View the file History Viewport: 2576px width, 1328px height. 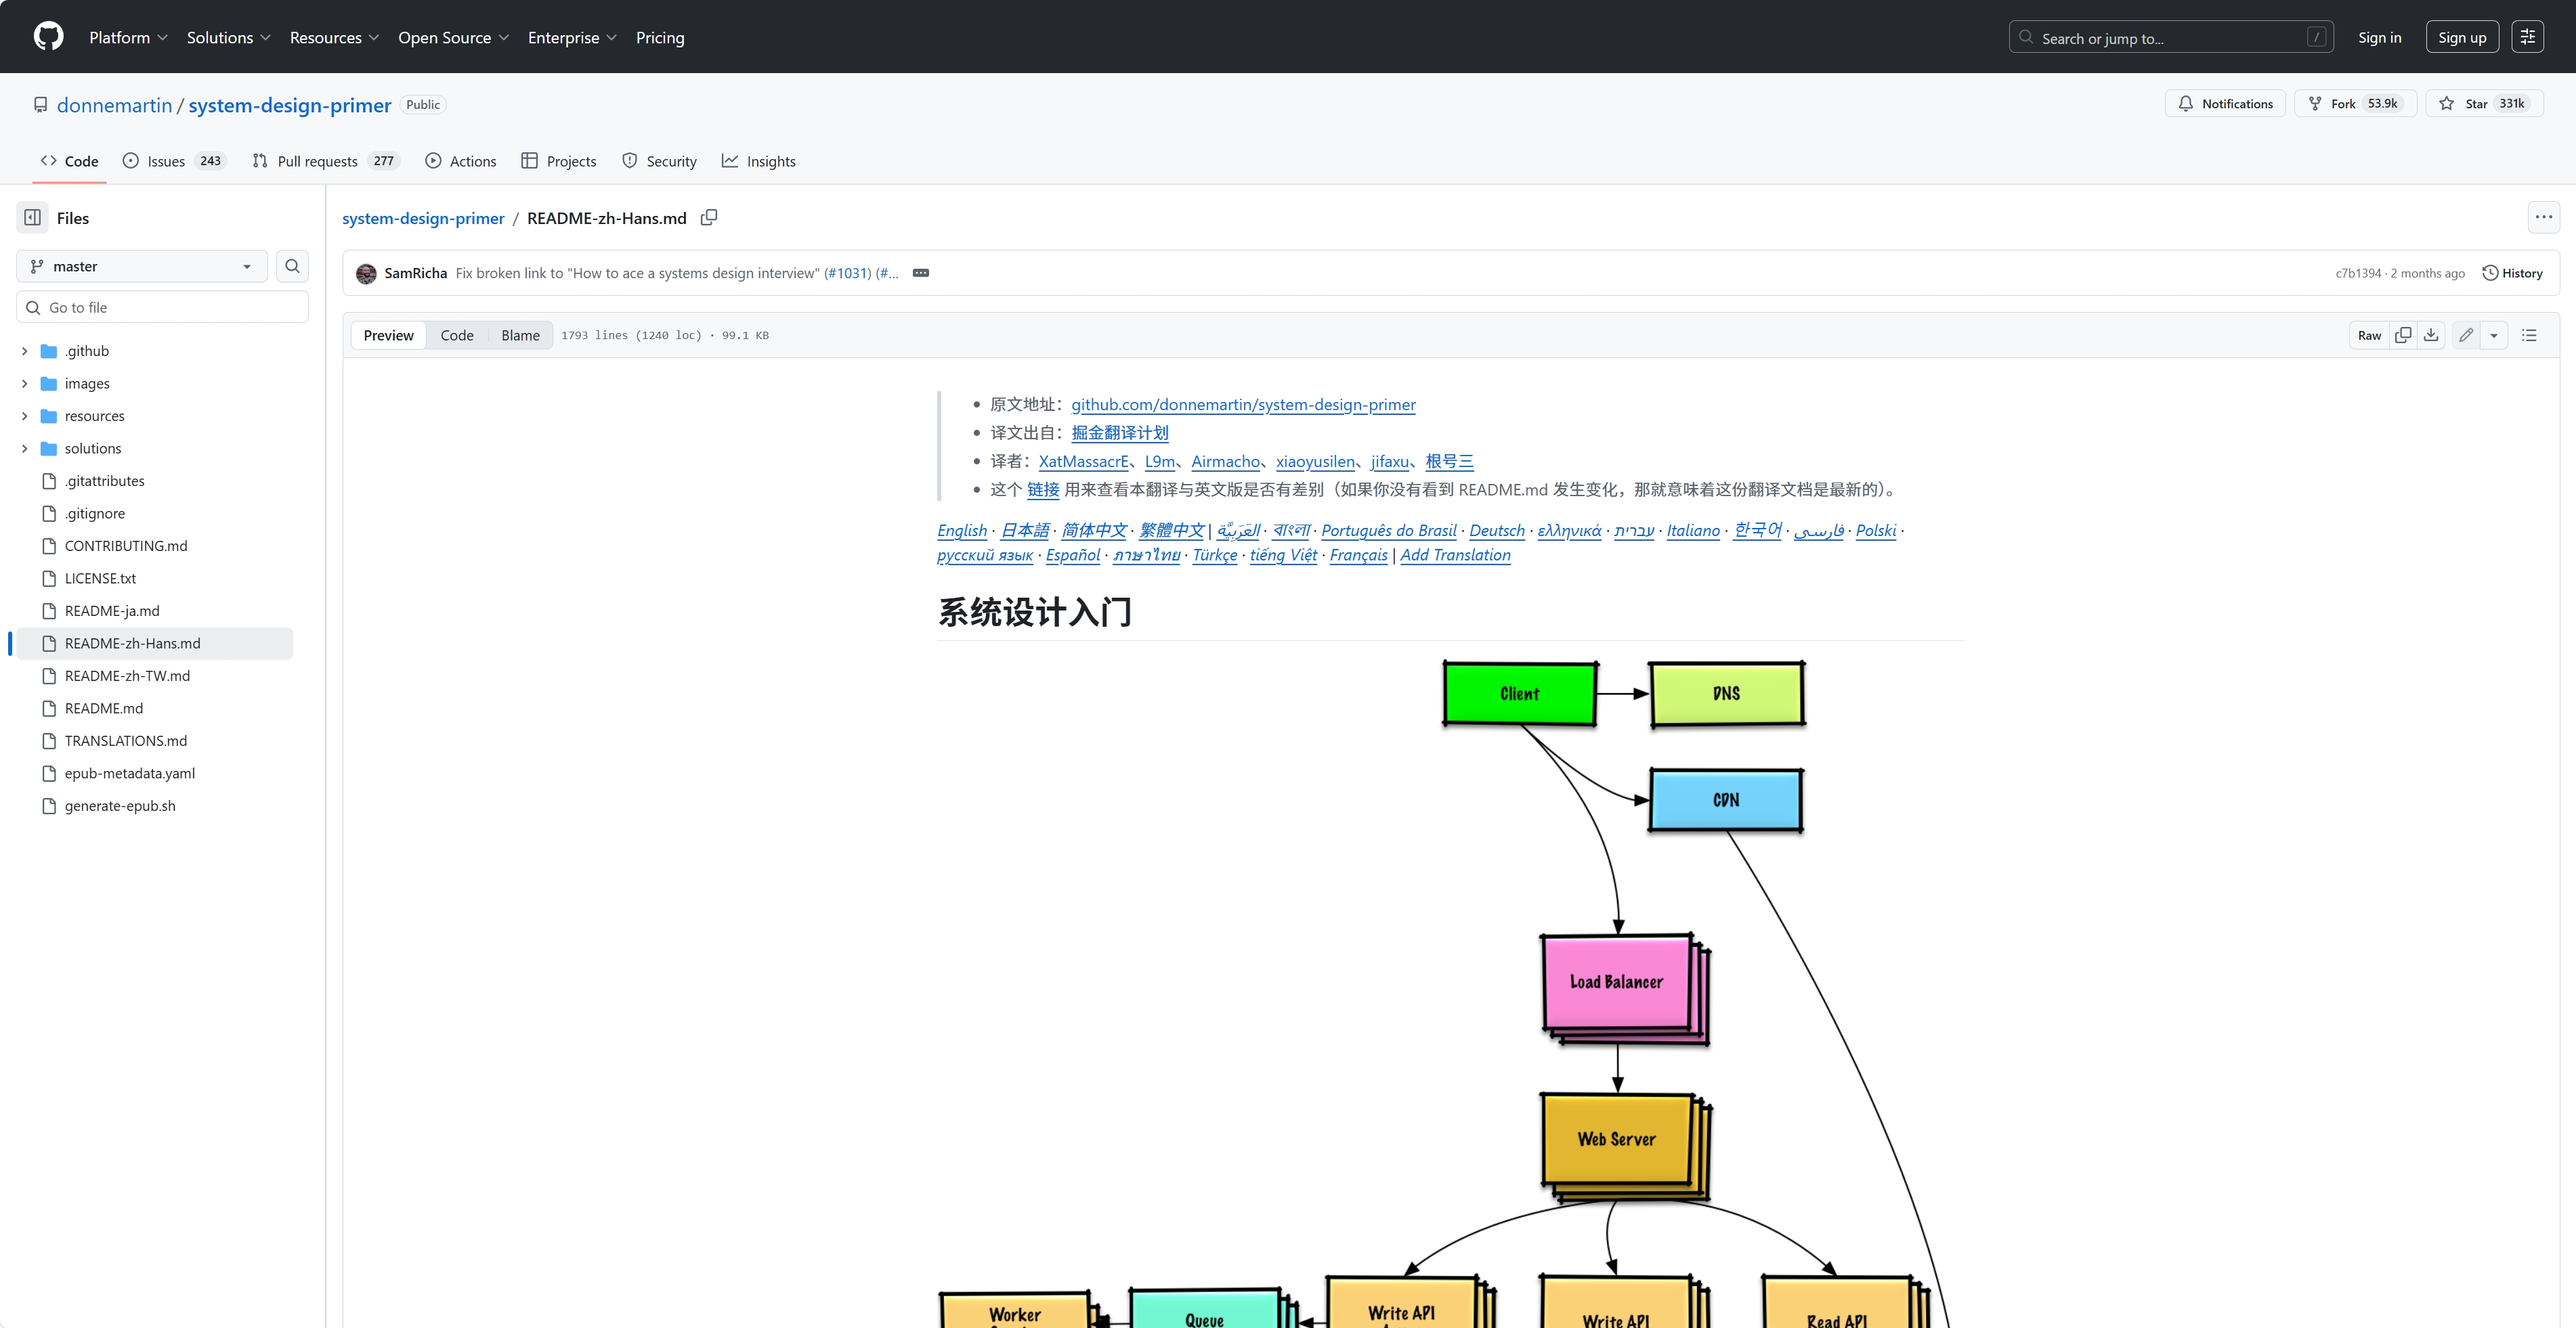pos(2513,272)
